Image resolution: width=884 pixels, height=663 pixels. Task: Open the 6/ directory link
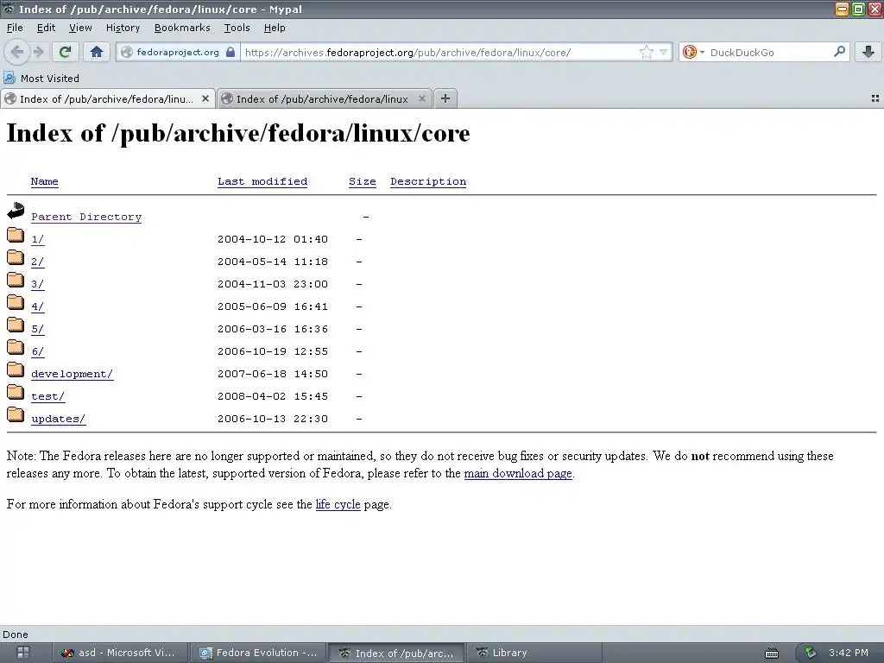tap(37, 352)
